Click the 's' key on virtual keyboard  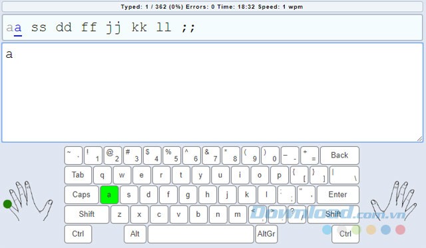coord(128,195)
